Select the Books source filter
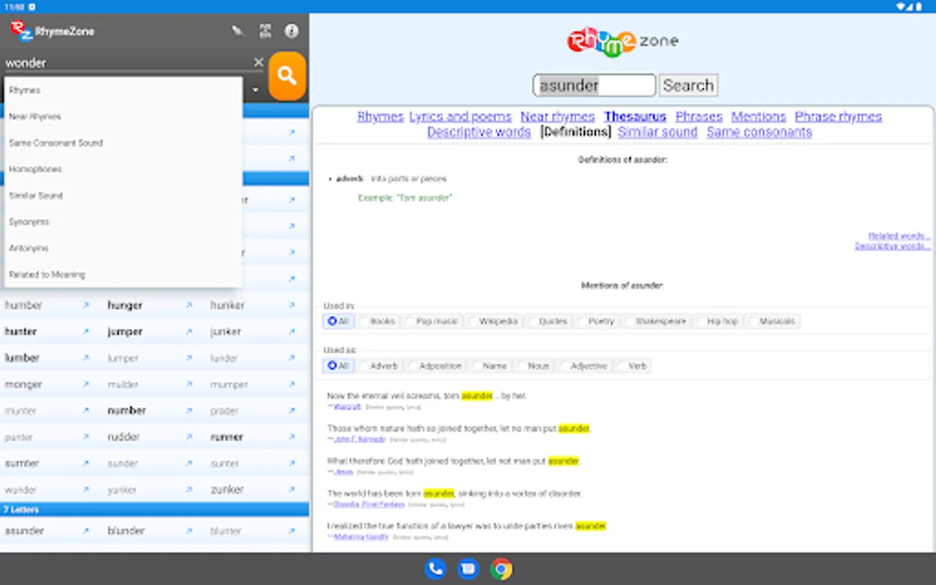 [x=378, y=321]
